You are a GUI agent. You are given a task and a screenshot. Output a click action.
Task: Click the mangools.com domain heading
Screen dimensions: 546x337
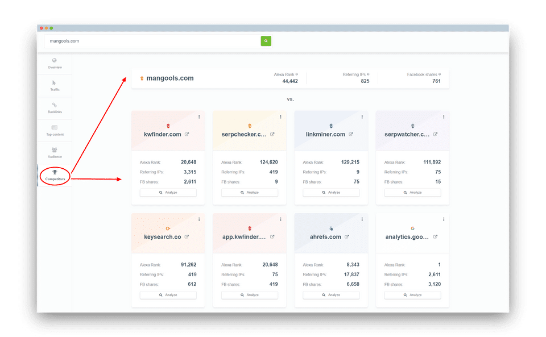click(x=170, y=78)
